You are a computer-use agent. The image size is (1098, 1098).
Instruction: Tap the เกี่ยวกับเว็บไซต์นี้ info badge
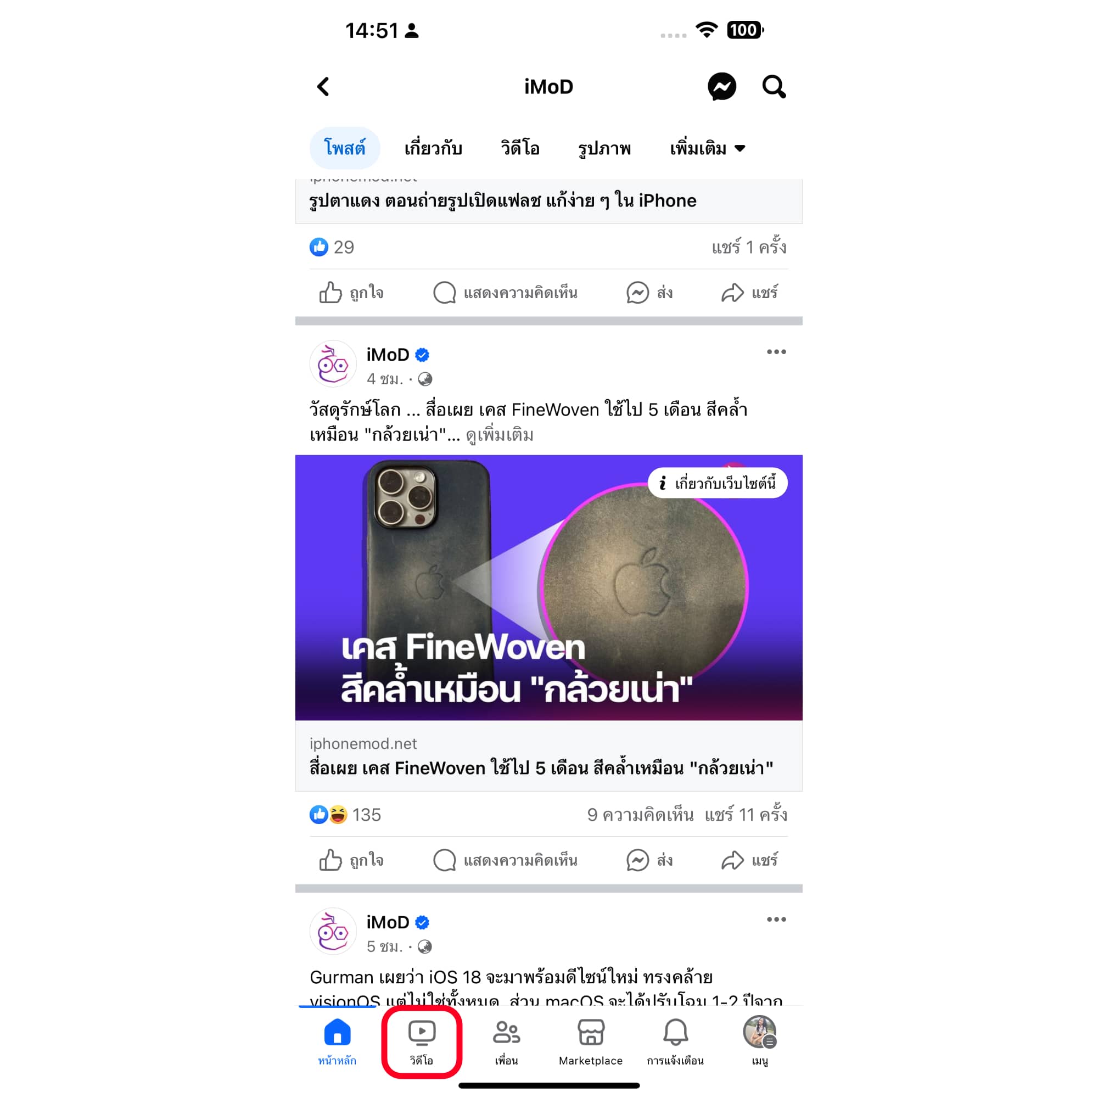[x=718, y=483]
